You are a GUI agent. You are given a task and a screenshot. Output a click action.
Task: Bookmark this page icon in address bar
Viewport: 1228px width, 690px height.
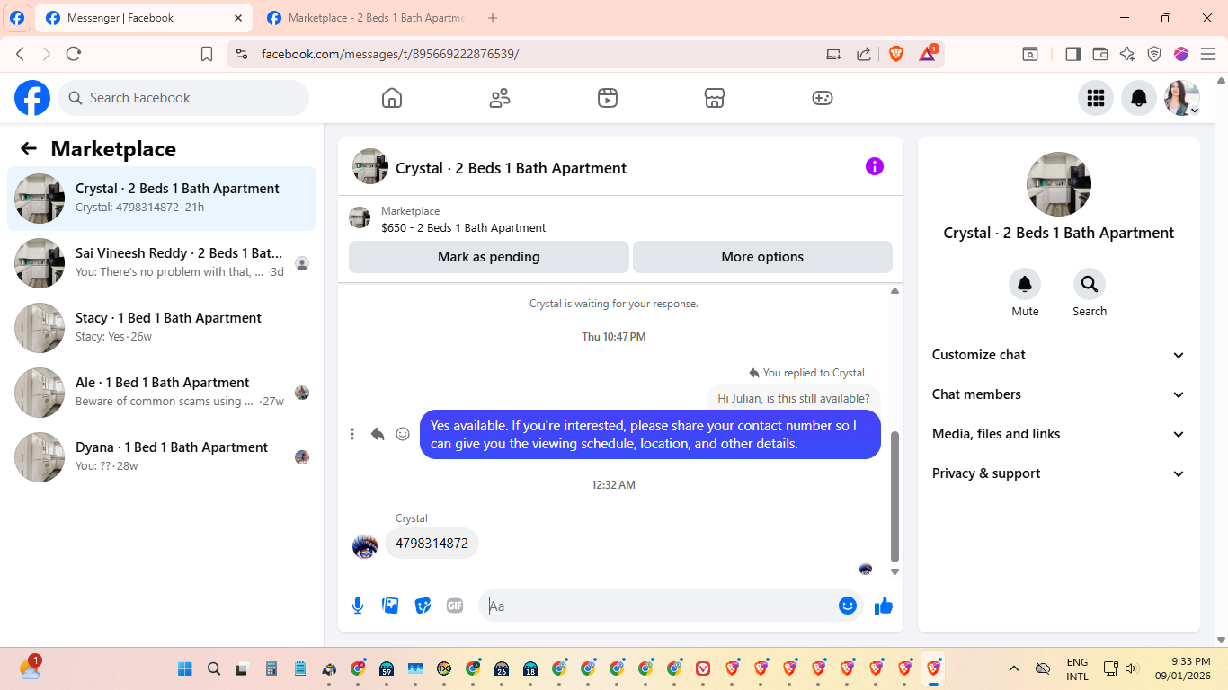(207, 54)
